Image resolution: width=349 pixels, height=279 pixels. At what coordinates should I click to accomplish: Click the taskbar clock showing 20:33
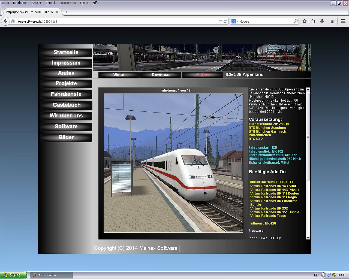341,275
